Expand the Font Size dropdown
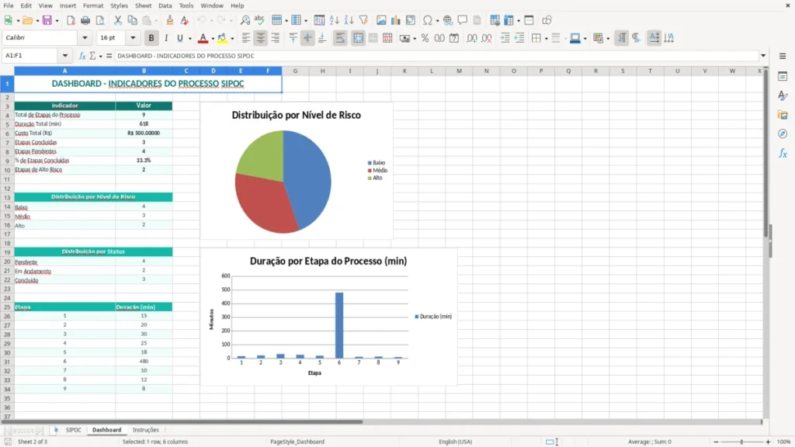The image size is (795, 447). [x=133, y=37]
